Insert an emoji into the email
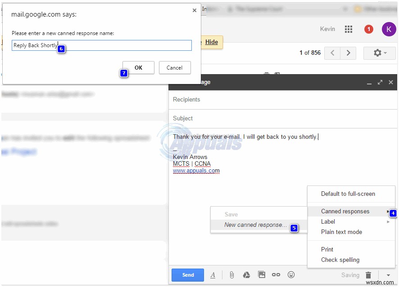The height and width of the screenshot is (287, 399). pos(291,274)
